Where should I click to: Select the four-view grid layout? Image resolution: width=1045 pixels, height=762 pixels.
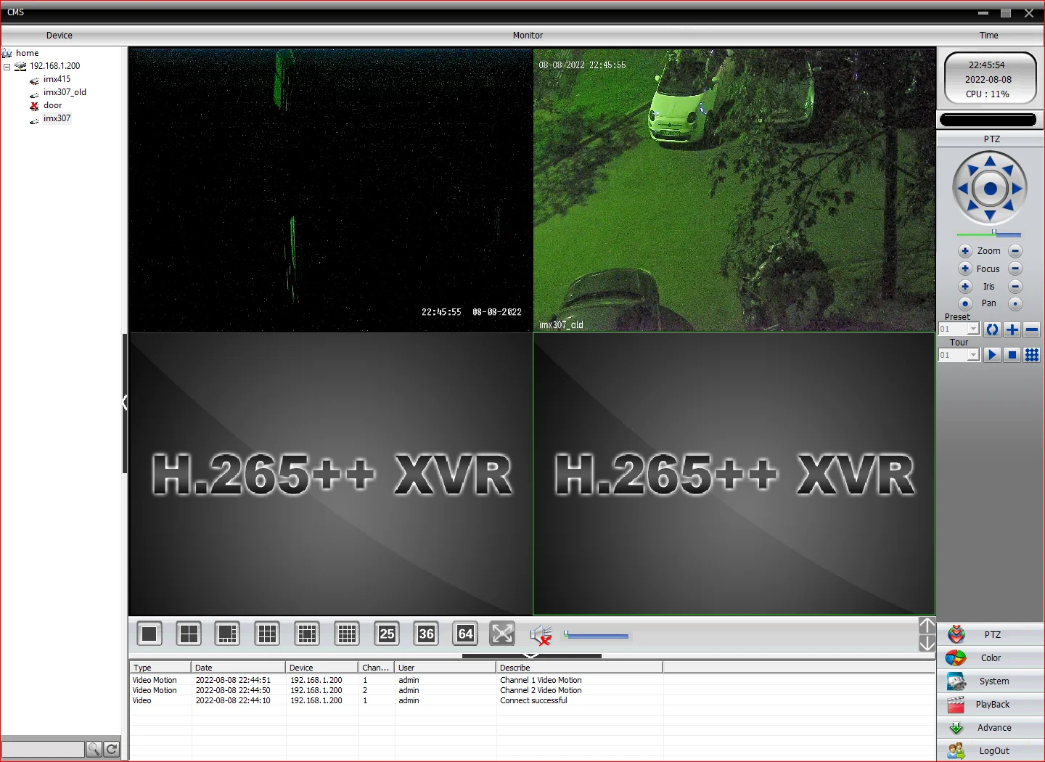[x=189, y=634]
